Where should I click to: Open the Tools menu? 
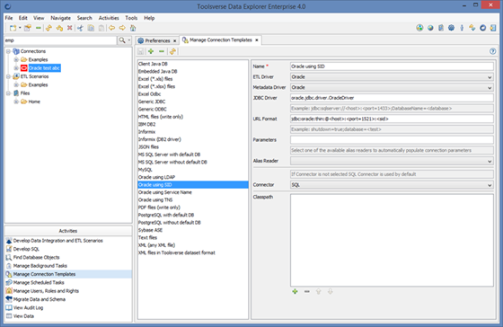click(131, 18)
